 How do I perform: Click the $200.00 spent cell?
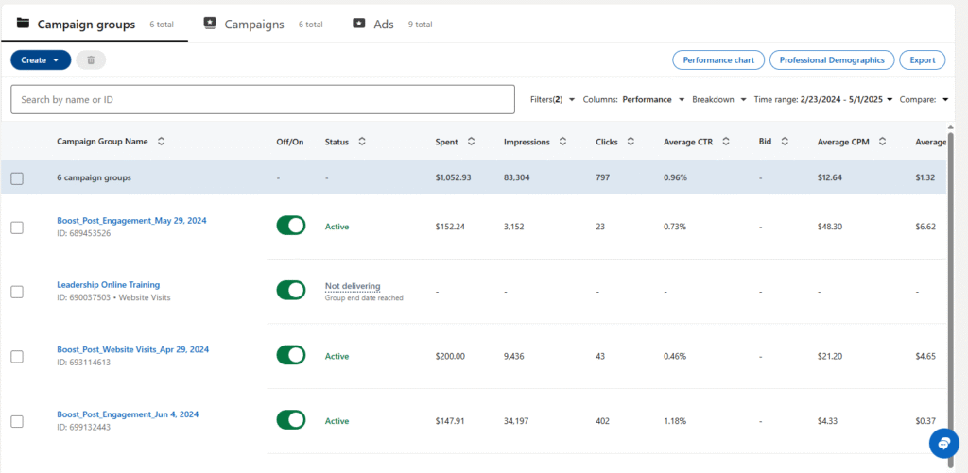[x=450, y=357]
